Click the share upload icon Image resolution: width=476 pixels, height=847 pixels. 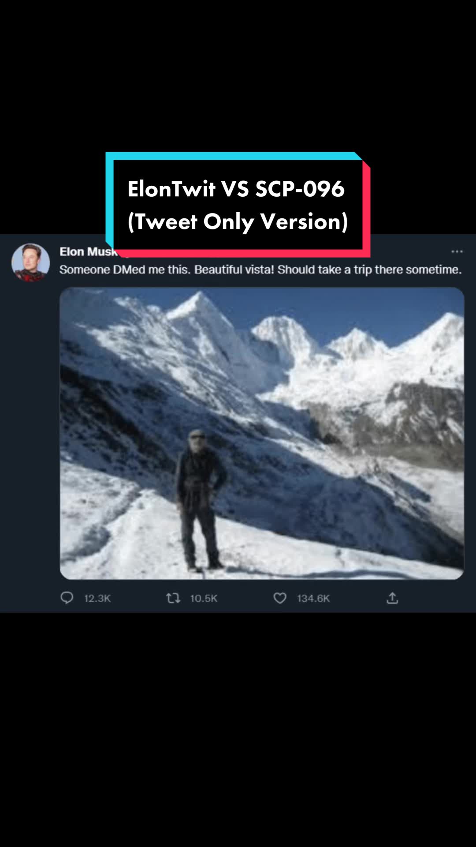[392, 598]
